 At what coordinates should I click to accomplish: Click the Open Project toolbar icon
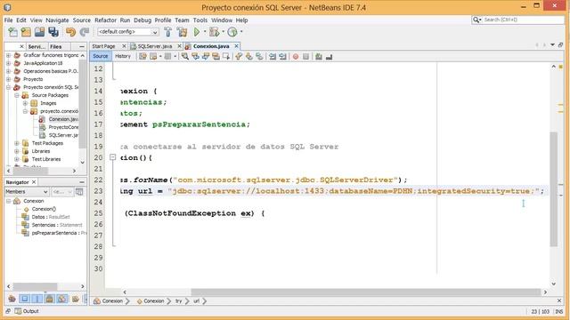pyautogui.click(x=39, y=32)
